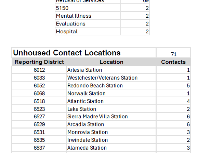The width and height of the screenshot is (211, 153).
Task: Select the total contacts cell showing 71
Action: (173, 54)
